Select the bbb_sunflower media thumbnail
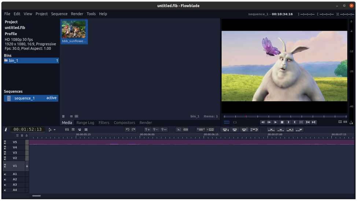Viewport: 357px width, 201px height. [x=74, y=31]
